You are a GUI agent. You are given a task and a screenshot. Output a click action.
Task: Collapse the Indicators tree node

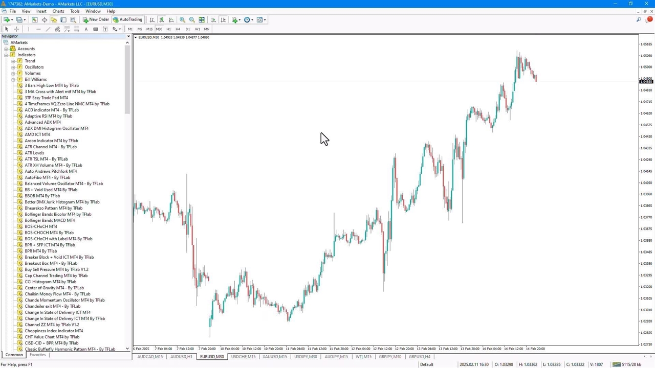coord(6,55)
